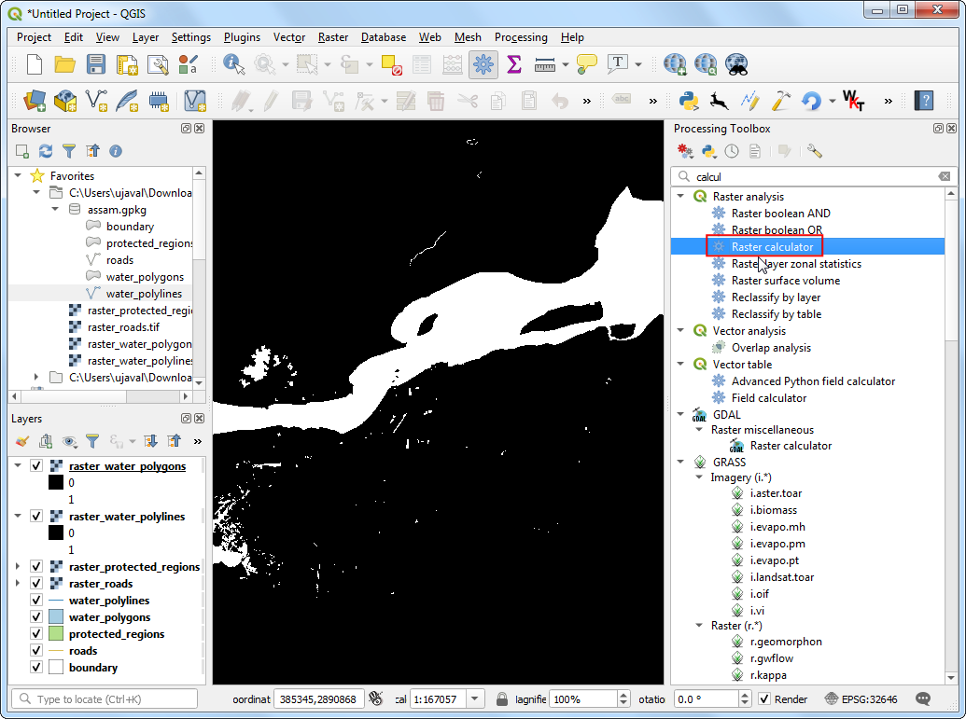Click the Save Project icon
The height and width of the screenshot is (719, 966).
click(x=95, y=64)
